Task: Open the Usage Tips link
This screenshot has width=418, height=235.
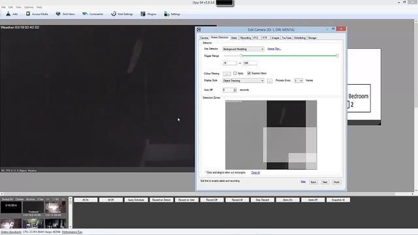Action: [274, 49]
